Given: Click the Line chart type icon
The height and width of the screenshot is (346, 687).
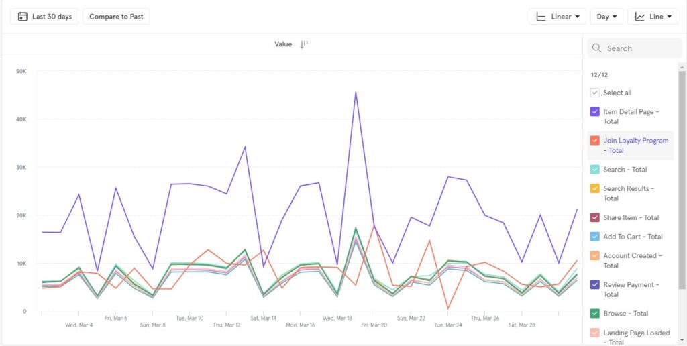Looking at the screenshot, I should (640, 17).
